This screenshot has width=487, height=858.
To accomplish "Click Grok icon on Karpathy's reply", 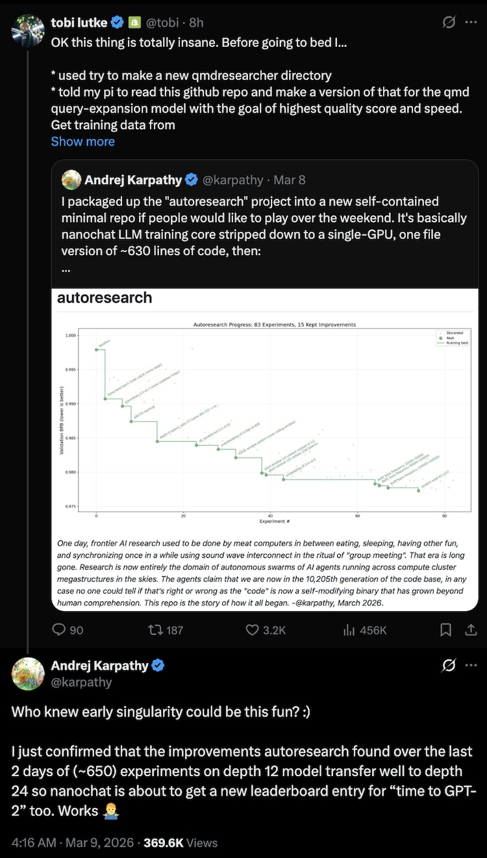I will (x=449, y=665).
